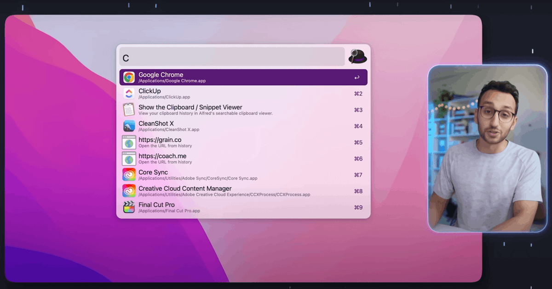
Task: Click the ⌘6 shortcut label
Action: (358, 159)
